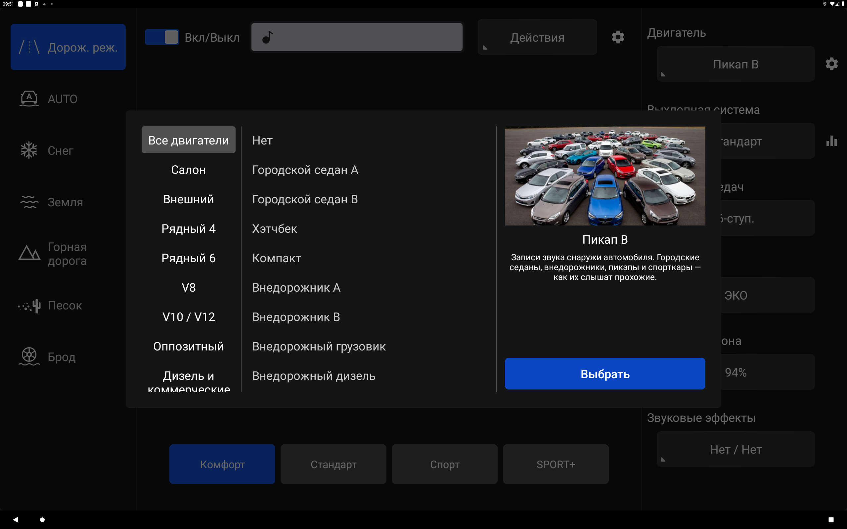
Task: Tap Android back navigation button
Action: pyautogui.click(x=16, y=519)
